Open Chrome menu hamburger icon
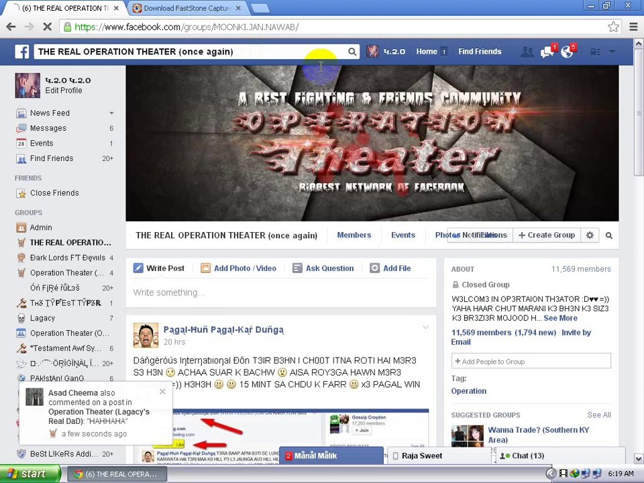 point(633,27)
